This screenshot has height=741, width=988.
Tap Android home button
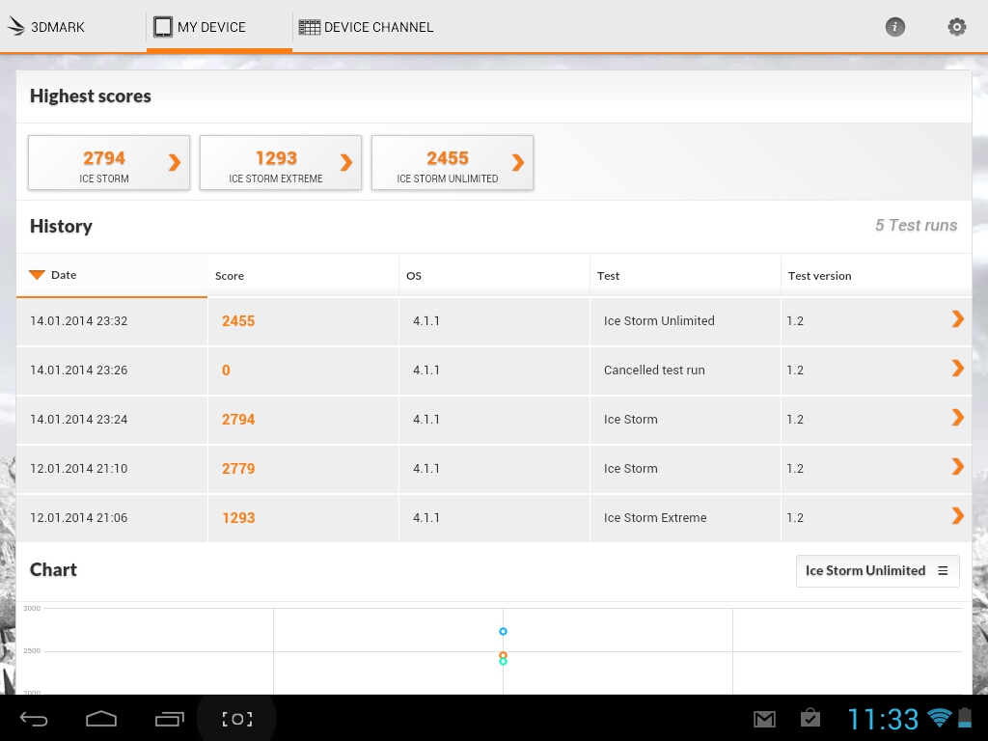(100, 719)
